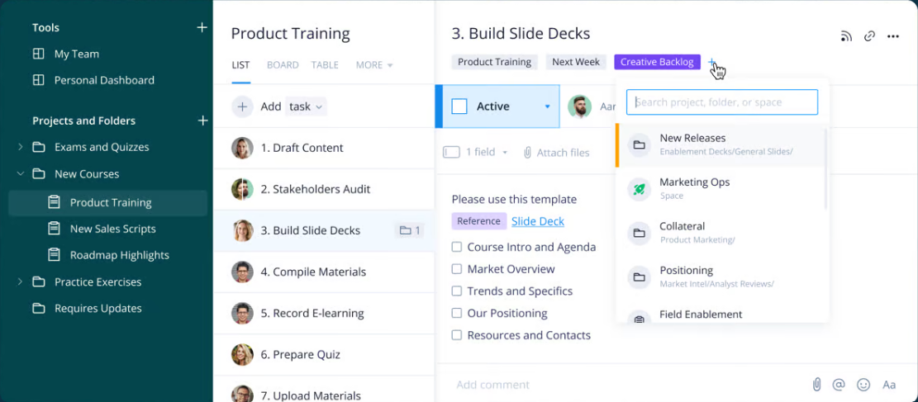Check the Course Intro and Agenda checkbox
This screenshot has width=918, height=402.
(x=457, y=247)
